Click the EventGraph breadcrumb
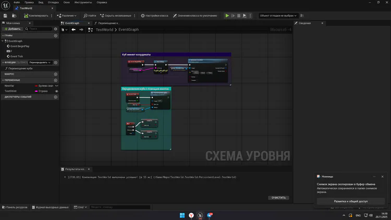The width and height of the screenshot is (391, 220). click(x=128, y=30)
